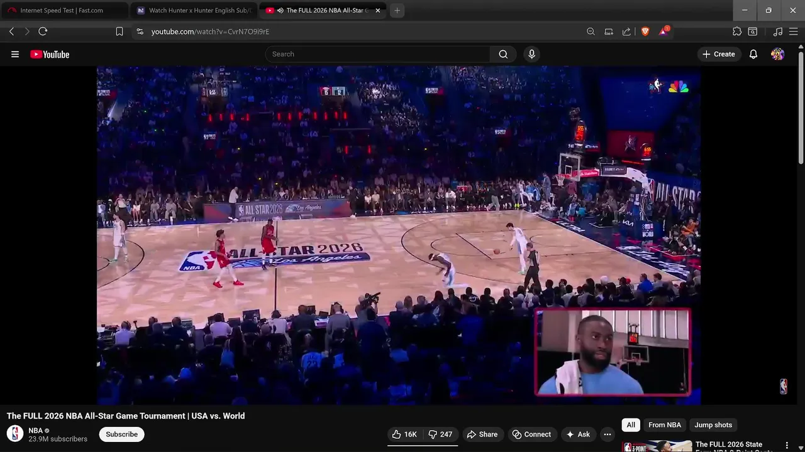Start voice search with the microphone
This screenshot has width=805, height=452.
coord(531,54)
